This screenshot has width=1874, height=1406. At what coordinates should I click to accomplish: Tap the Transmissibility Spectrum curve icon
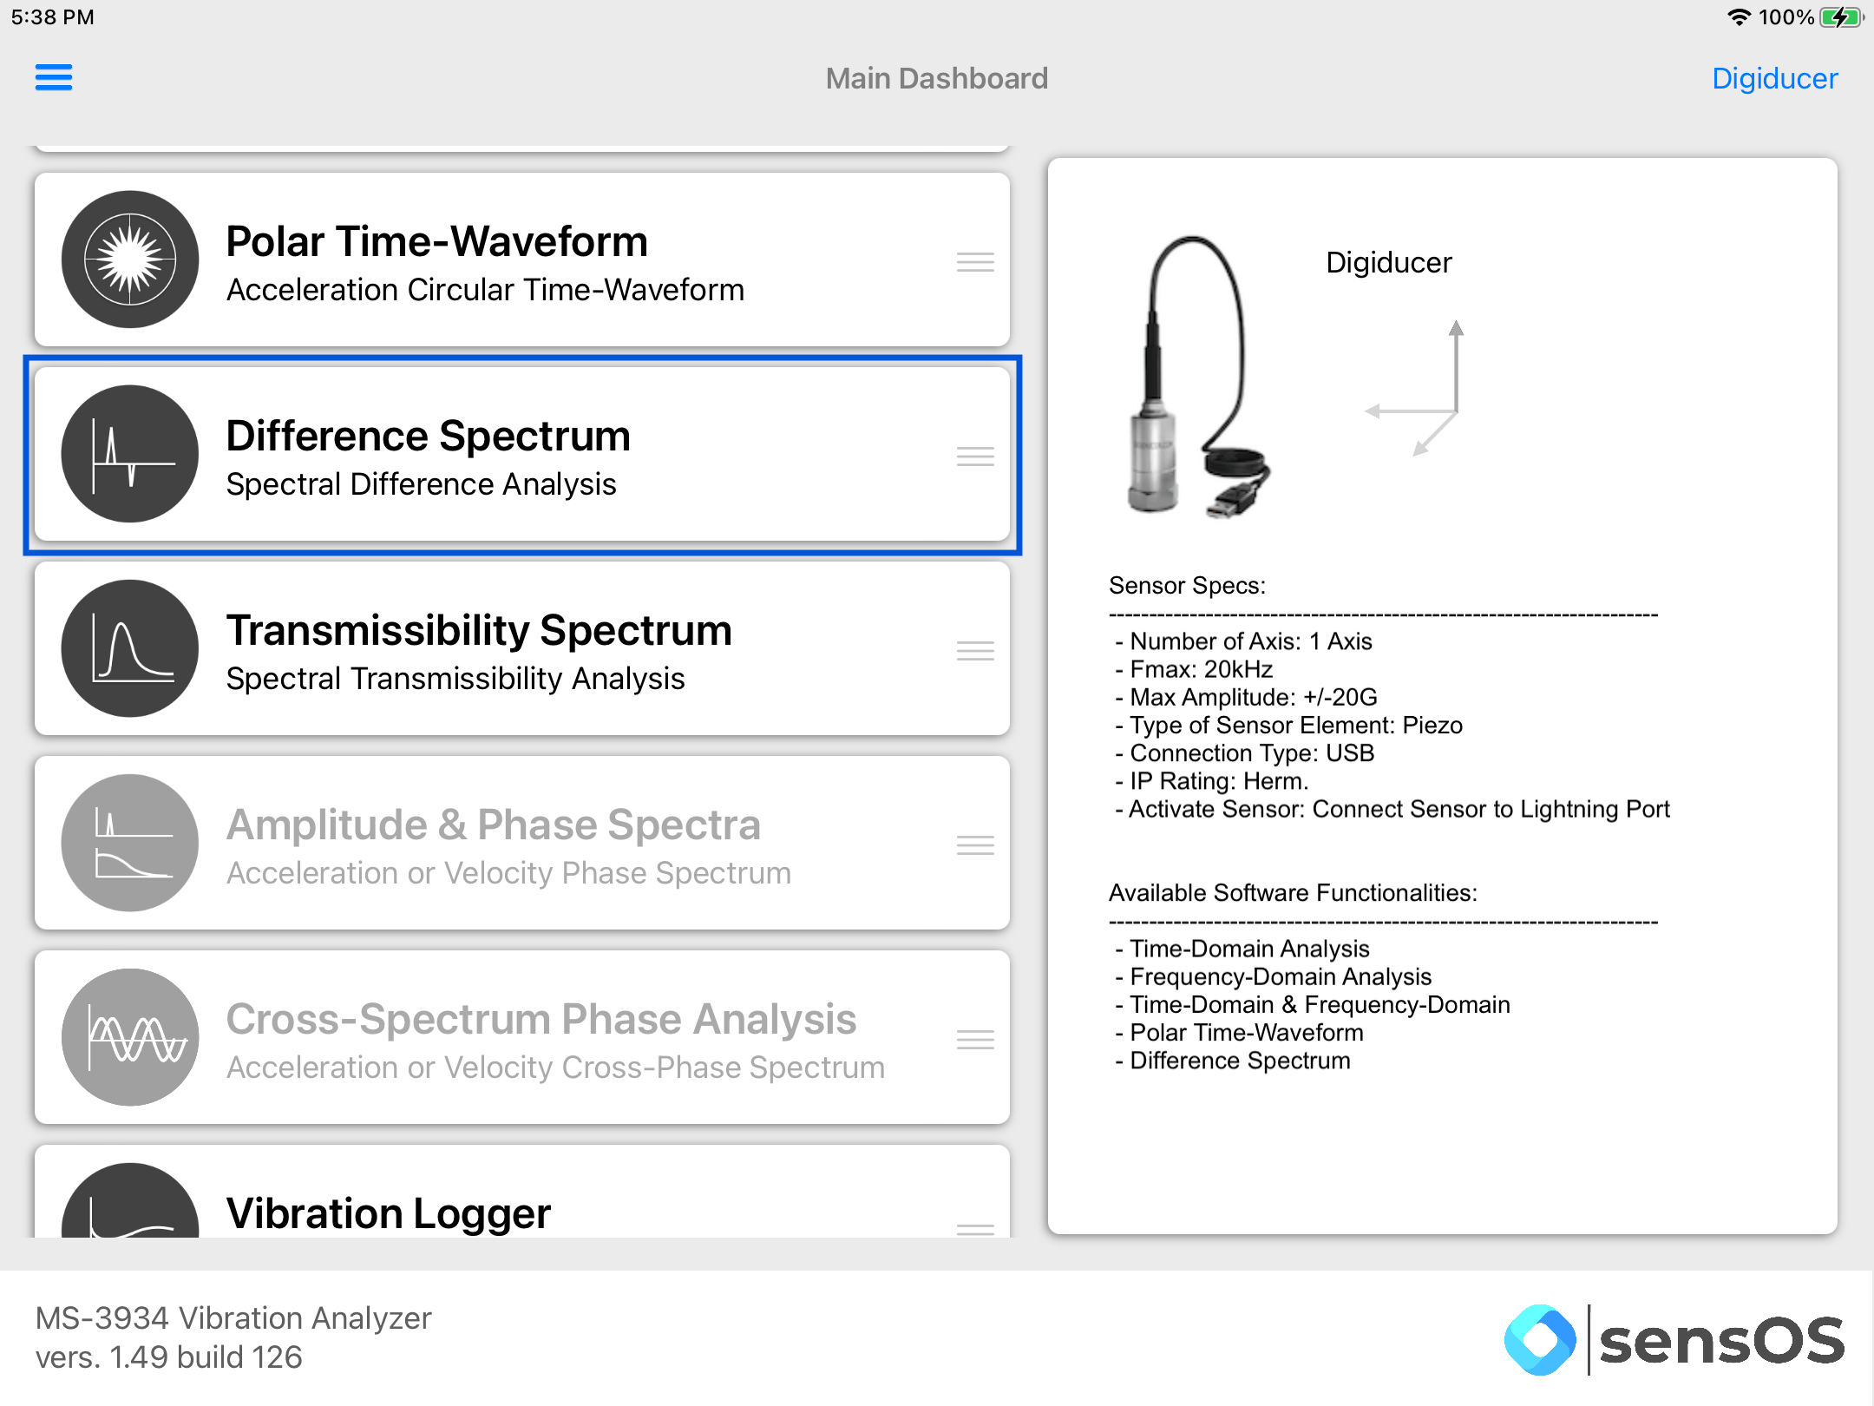(x=130, y=648)
